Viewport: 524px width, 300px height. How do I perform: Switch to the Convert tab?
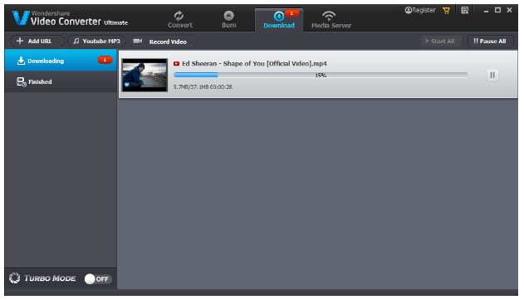click(180, 19)
